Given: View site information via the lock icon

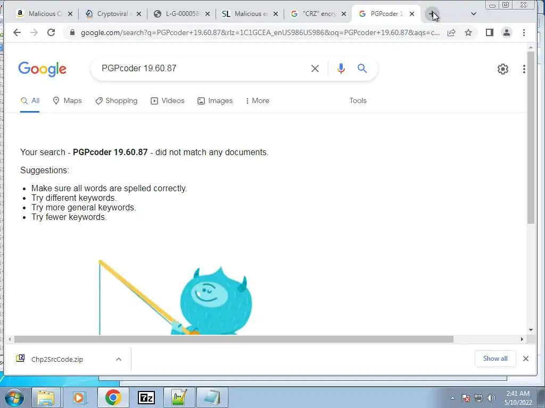Looking at the screenshot, I should click(x=72, y=32).
